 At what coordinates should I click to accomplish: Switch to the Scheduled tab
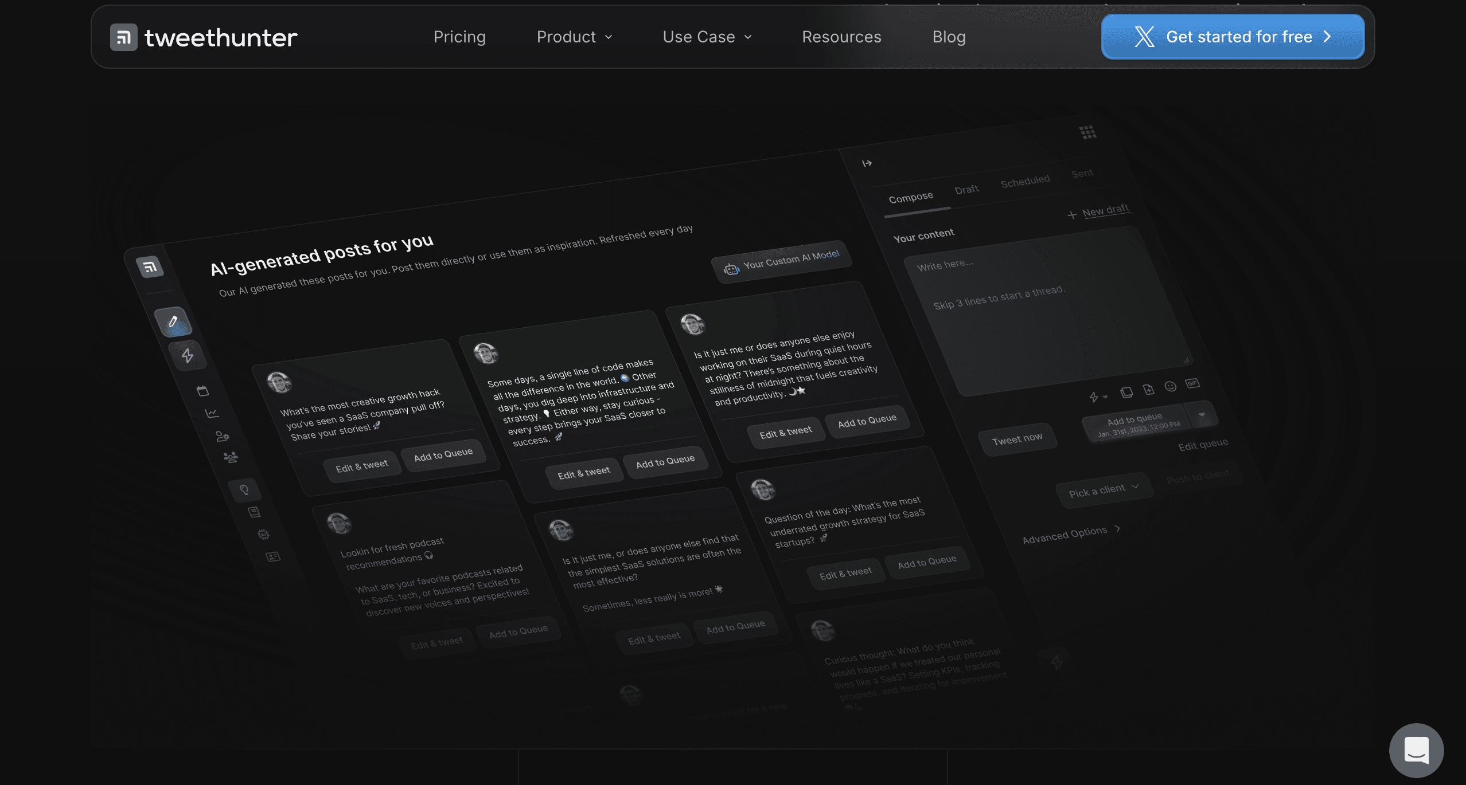pos(1025,181)
